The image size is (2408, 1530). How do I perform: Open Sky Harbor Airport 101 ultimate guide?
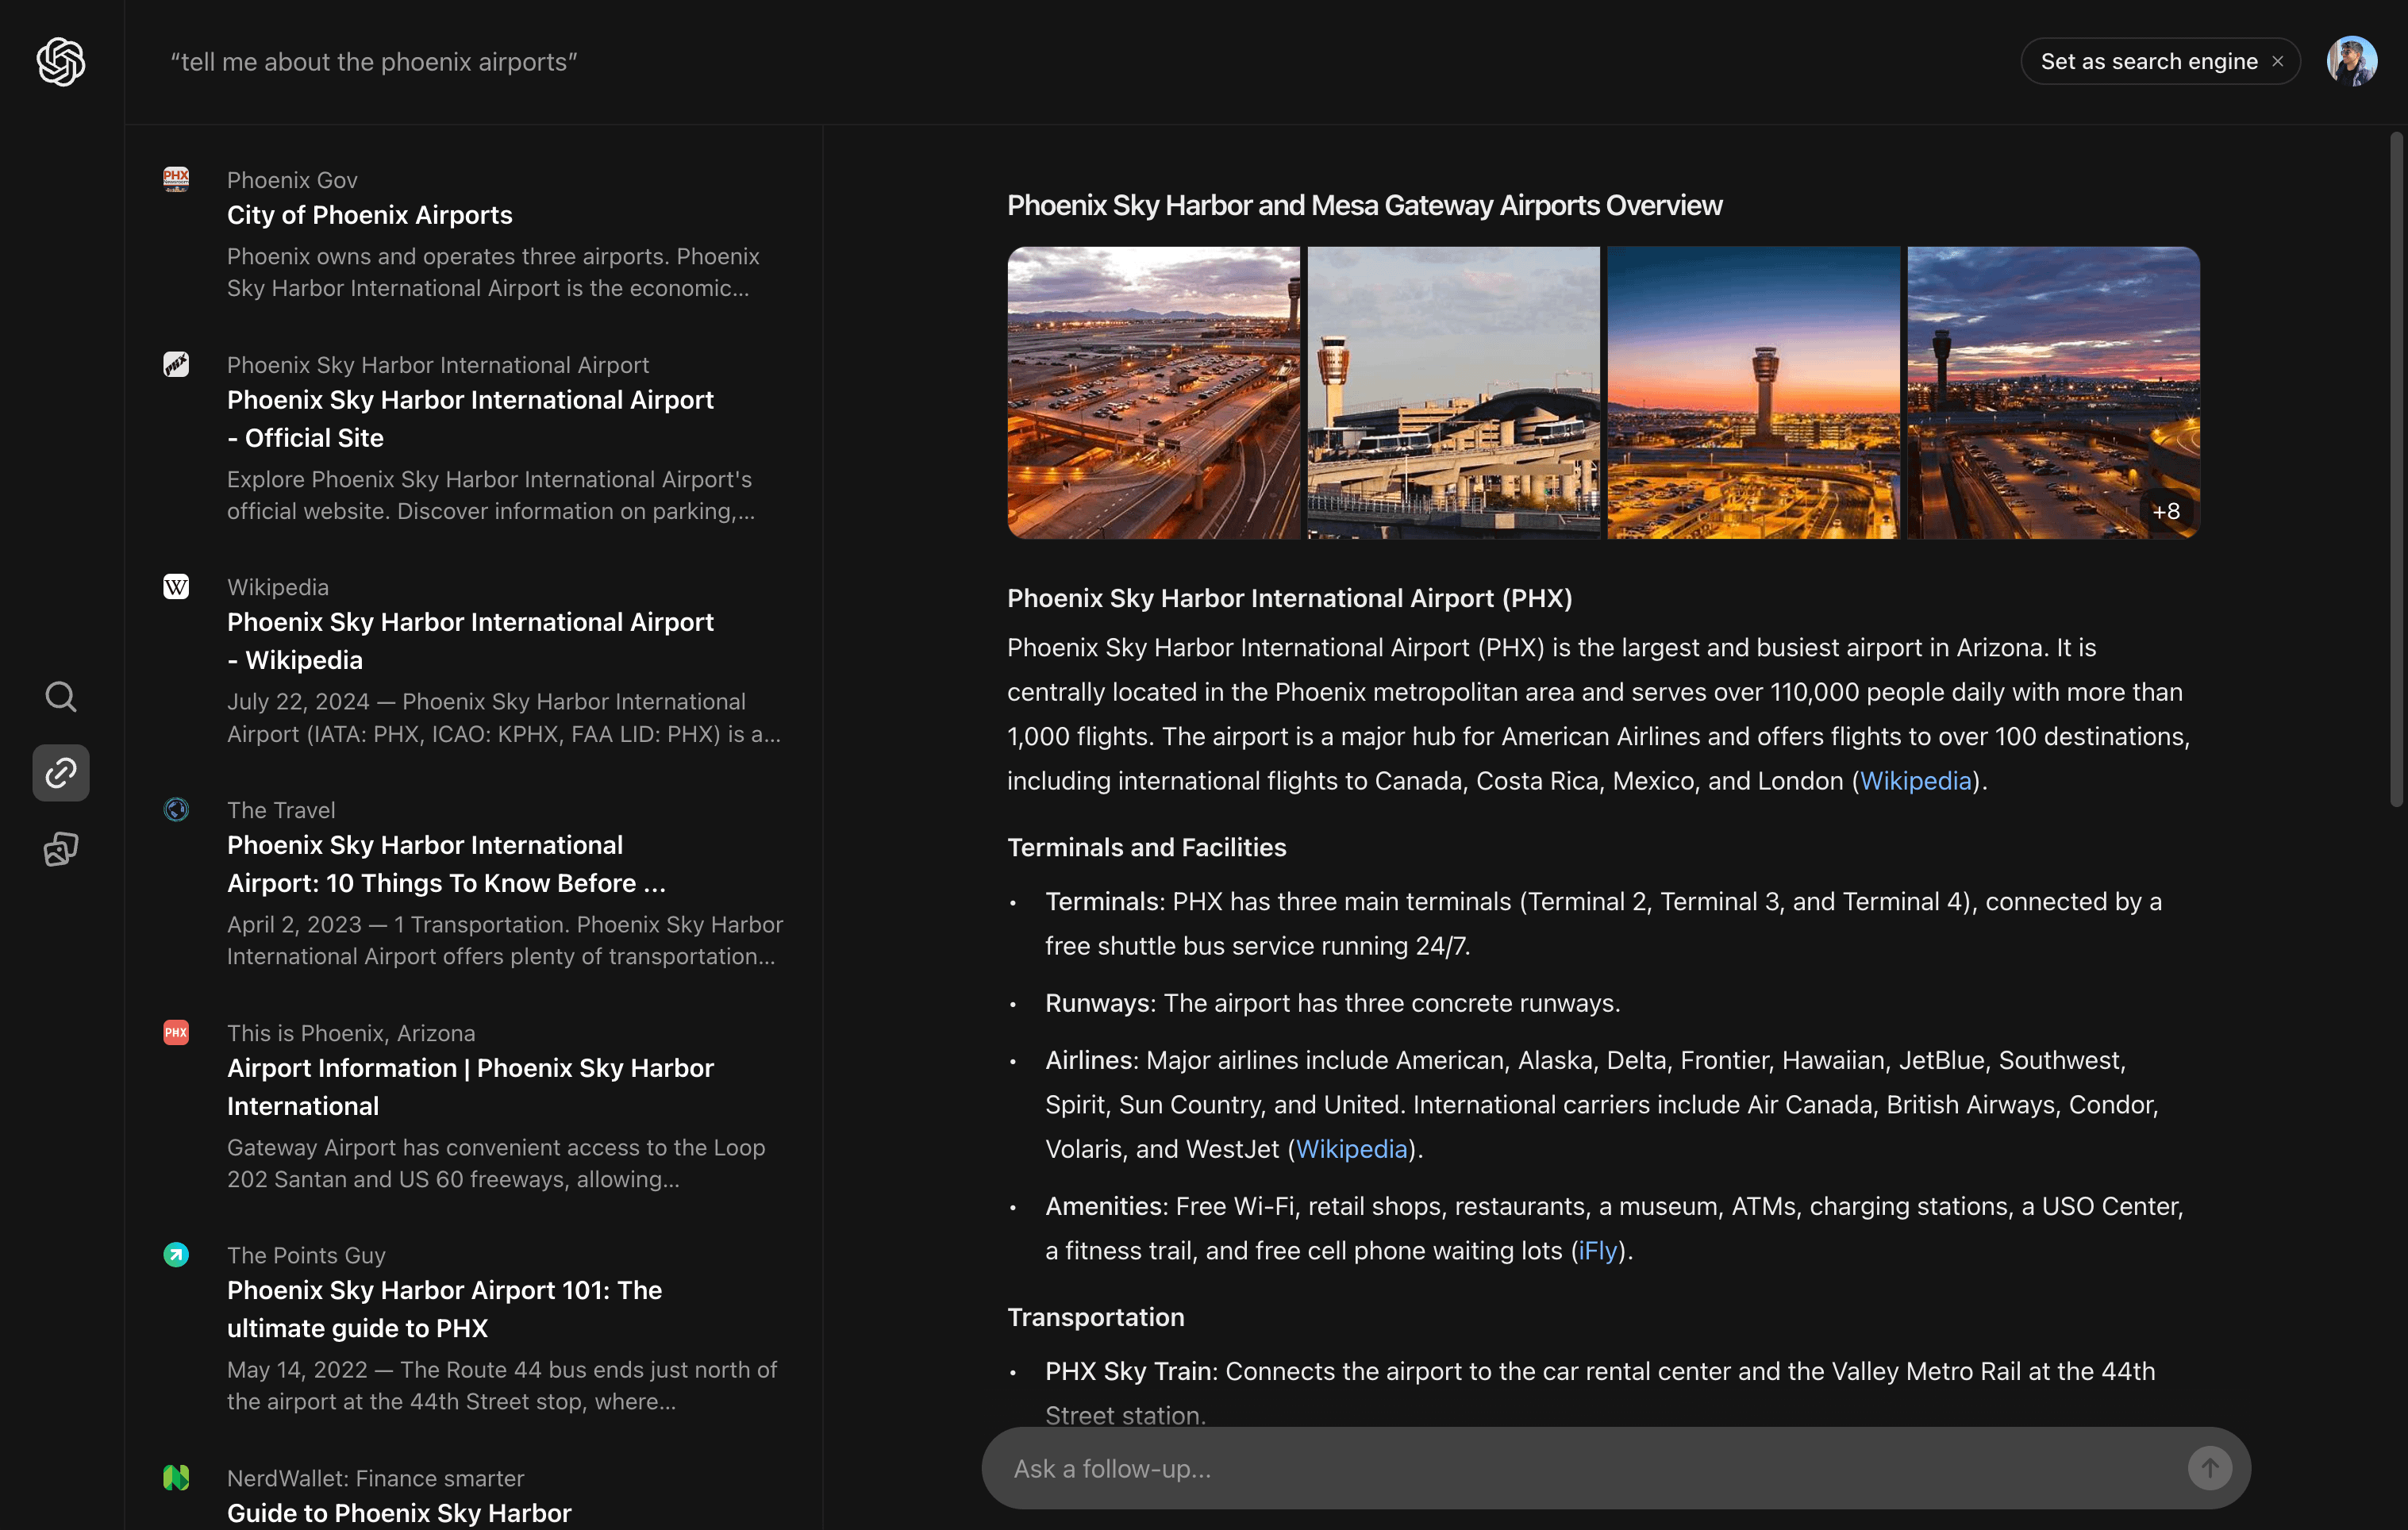444,1309
